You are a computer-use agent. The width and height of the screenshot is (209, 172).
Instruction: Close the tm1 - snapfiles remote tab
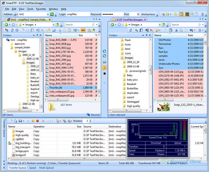(50, 20)
